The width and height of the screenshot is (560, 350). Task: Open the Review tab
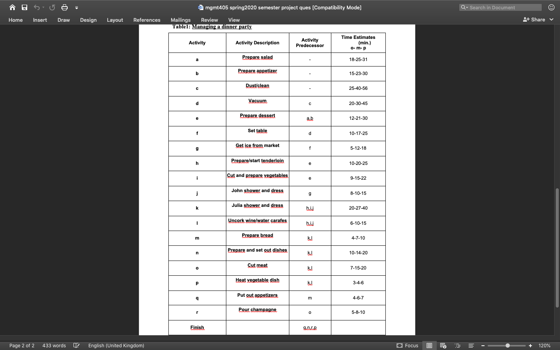coord(210,20)
